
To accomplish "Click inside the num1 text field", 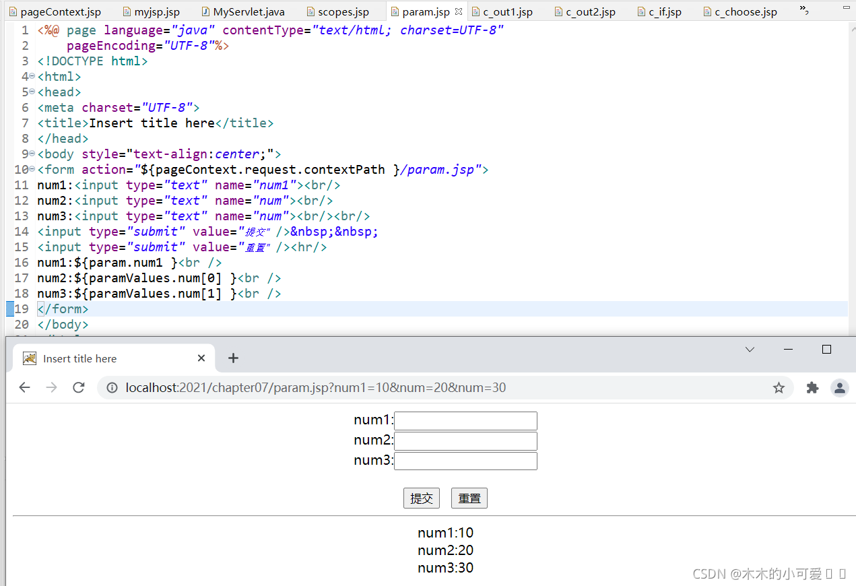I will [465, 420].
